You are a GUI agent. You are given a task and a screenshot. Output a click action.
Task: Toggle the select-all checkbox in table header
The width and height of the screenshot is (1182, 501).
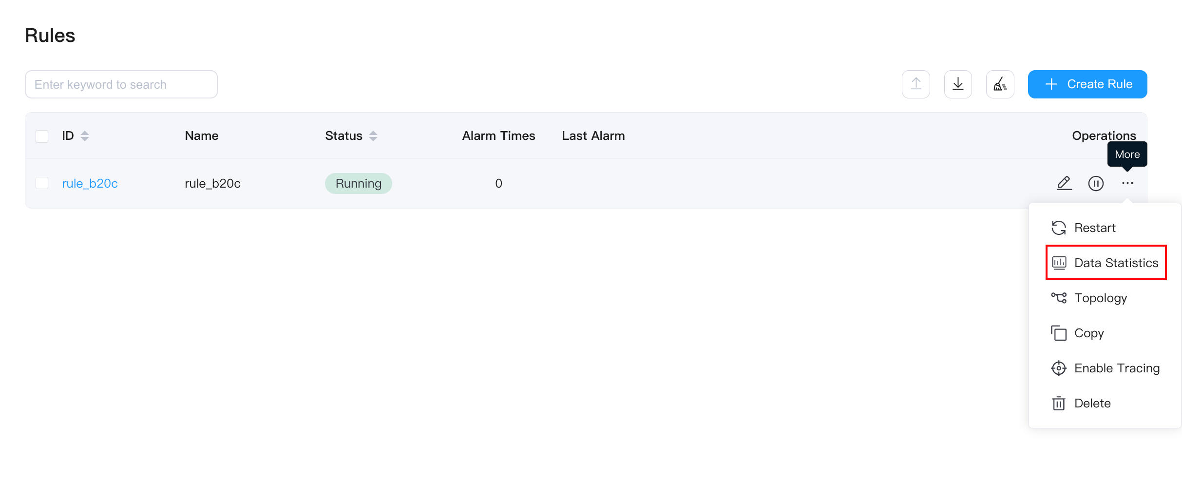point(42,136)
